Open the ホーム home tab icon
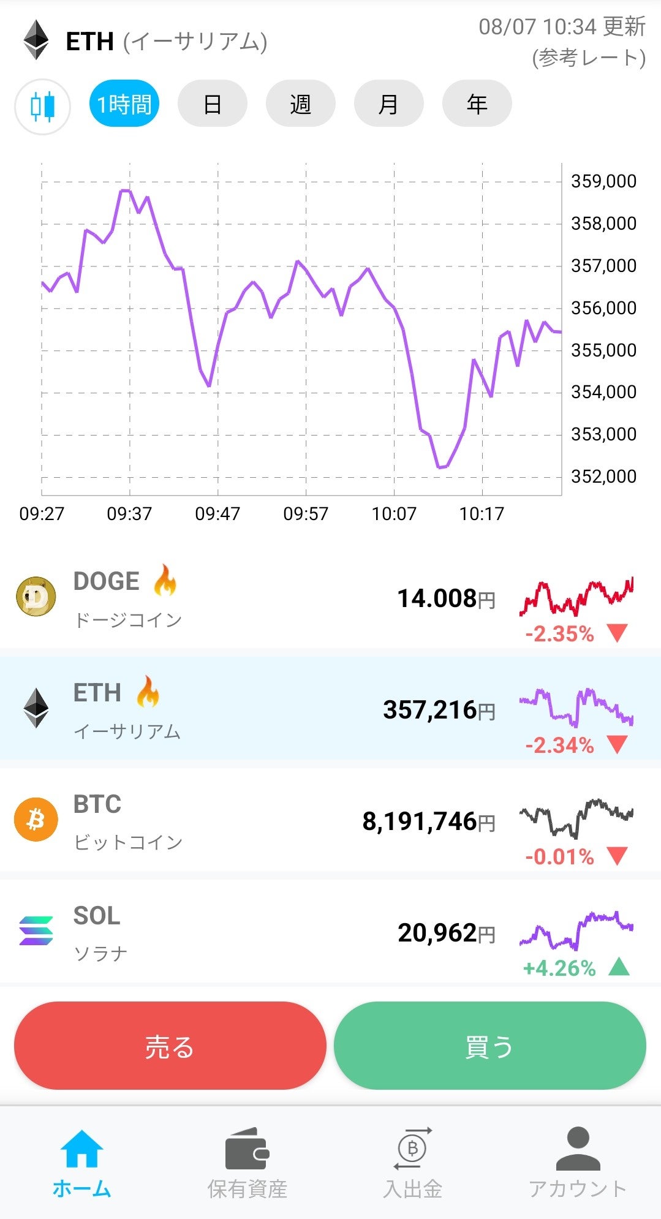Viewport: 661px width, 1219px height. click(x=81, y=1149)
